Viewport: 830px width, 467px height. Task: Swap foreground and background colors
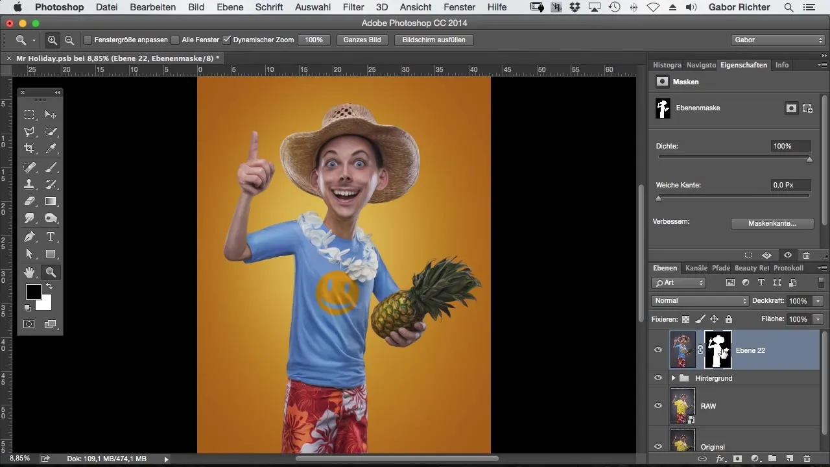click(49, 287)
